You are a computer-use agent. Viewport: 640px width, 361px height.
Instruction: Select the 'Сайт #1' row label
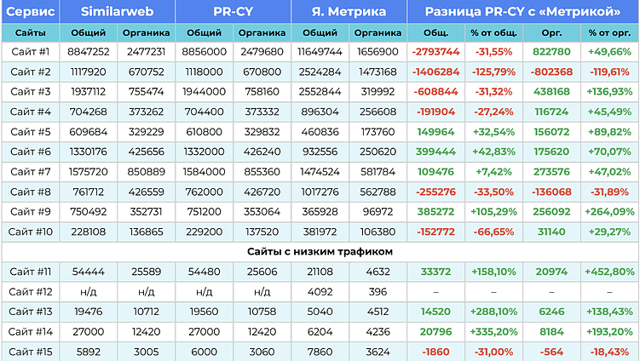(x=31, y=52)
